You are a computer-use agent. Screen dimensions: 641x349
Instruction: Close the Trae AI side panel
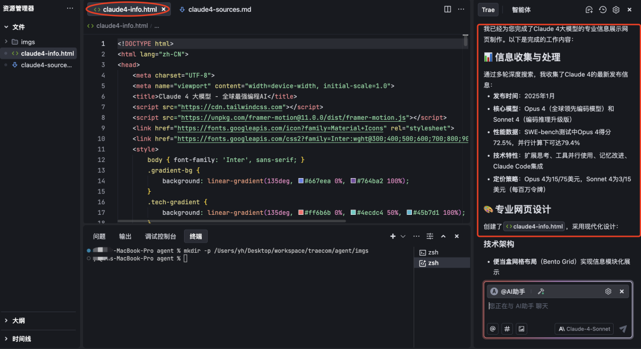(630, 10)
